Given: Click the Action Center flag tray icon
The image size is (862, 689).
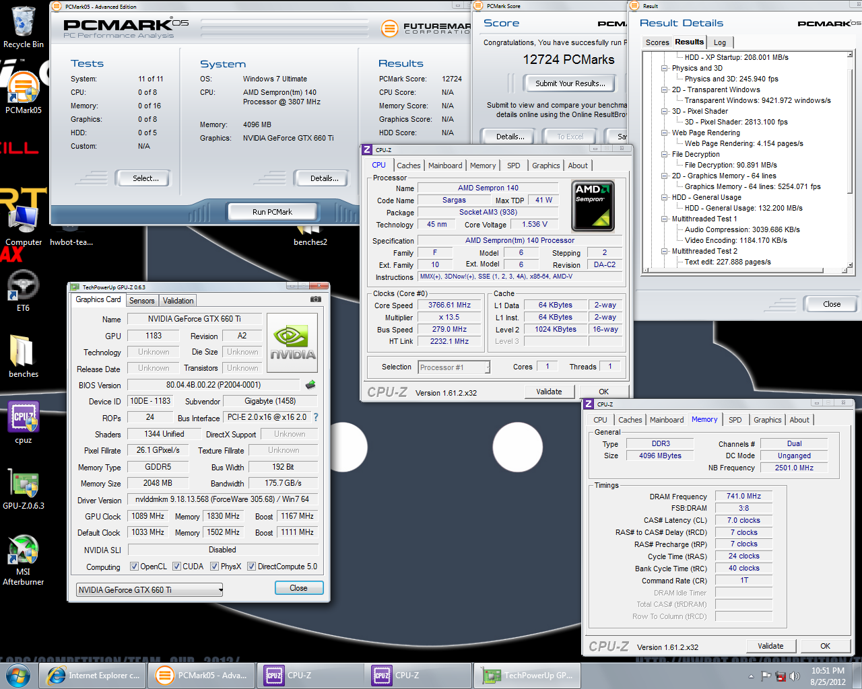Looking at the screenshot, I should tap(766, 676).
